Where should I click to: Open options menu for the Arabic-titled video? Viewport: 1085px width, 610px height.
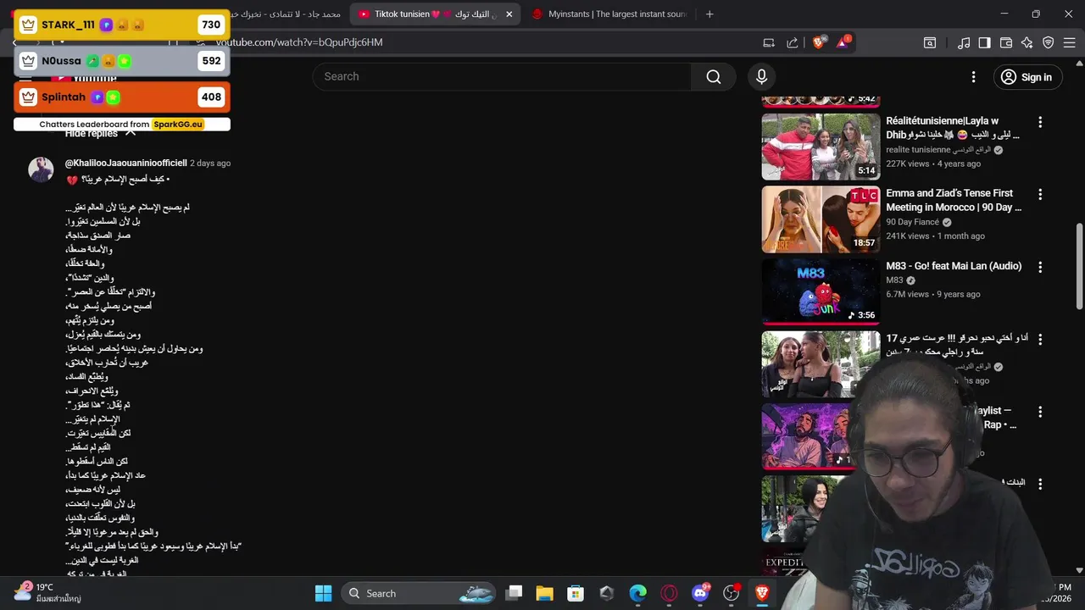[x=1040, y=339]
